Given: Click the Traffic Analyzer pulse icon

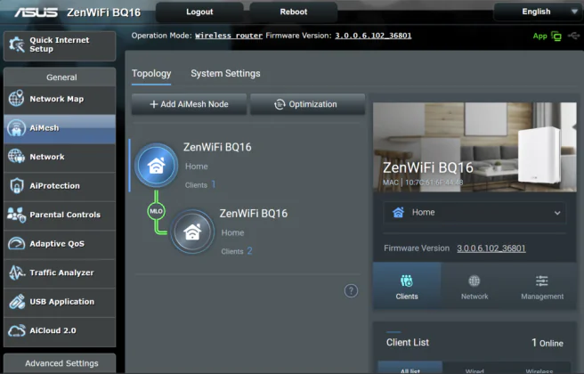Looking at the screenshot, I should 16,272.
